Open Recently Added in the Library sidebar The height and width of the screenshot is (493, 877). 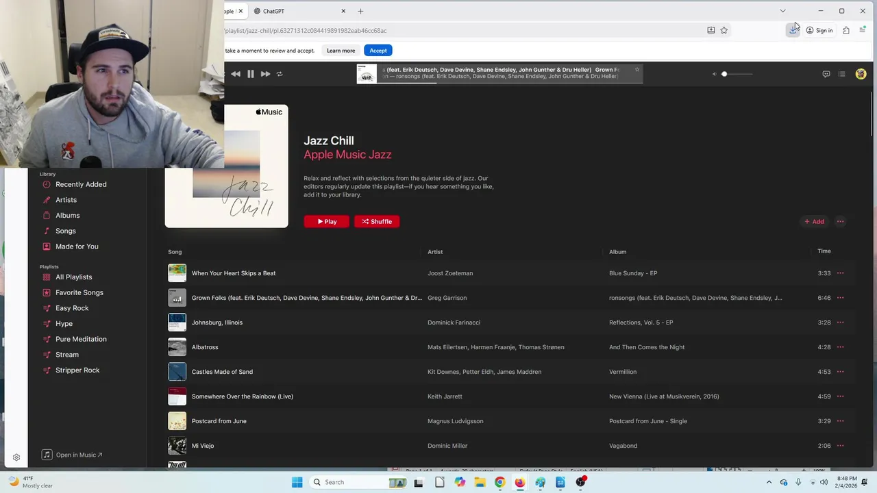[81, 184]
